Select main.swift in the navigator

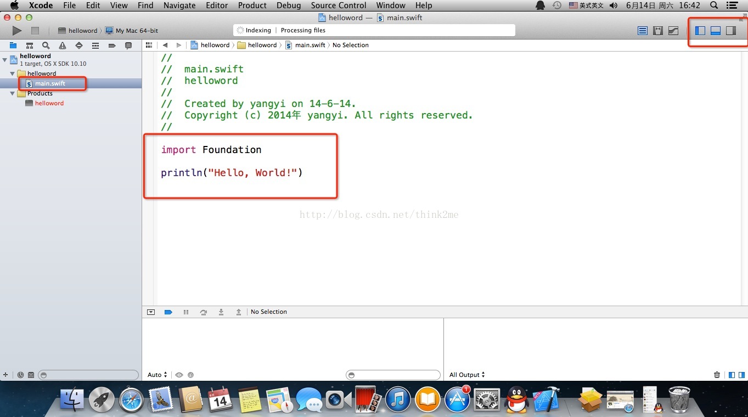point(50,83)
